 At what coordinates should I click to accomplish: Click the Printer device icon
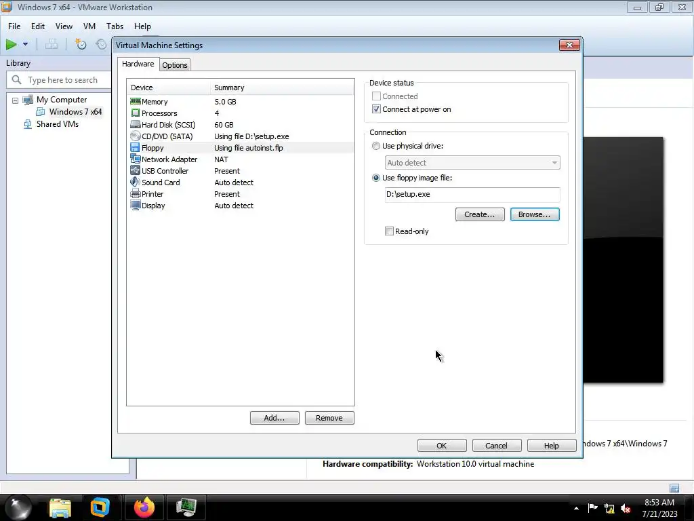pyautogui.click(x=136, y=193)
